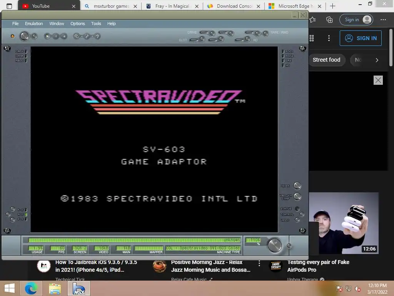Switch to the Fray - In Magical tab
Viewport: 394px width, 296px height.
tap(172, 6)
